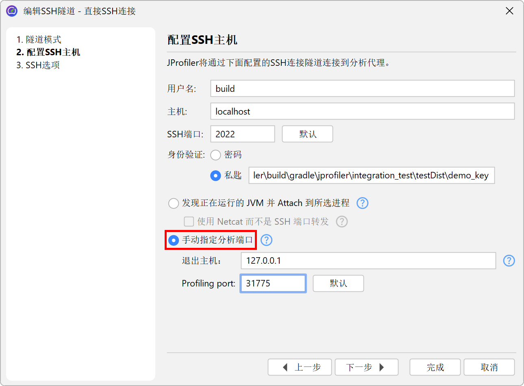The image size is (524, 386).
Task: Click the 身份验证: label
Action: coord(186,155)
